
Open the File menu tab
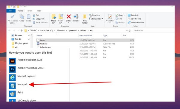pos(11,11)
